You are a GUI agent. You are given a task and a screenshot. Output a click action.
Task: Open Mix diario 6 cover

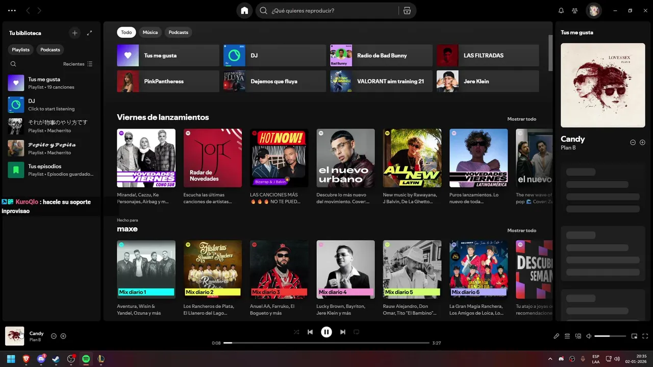[479, 270]
